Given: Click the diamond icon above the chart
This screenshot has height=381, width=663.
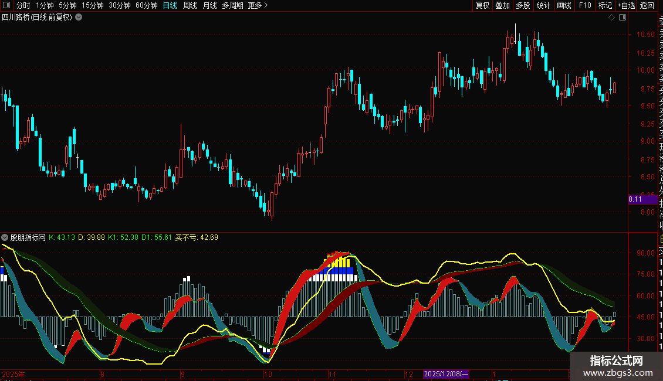Looking at the screenshot, I should tap(611, 18).
